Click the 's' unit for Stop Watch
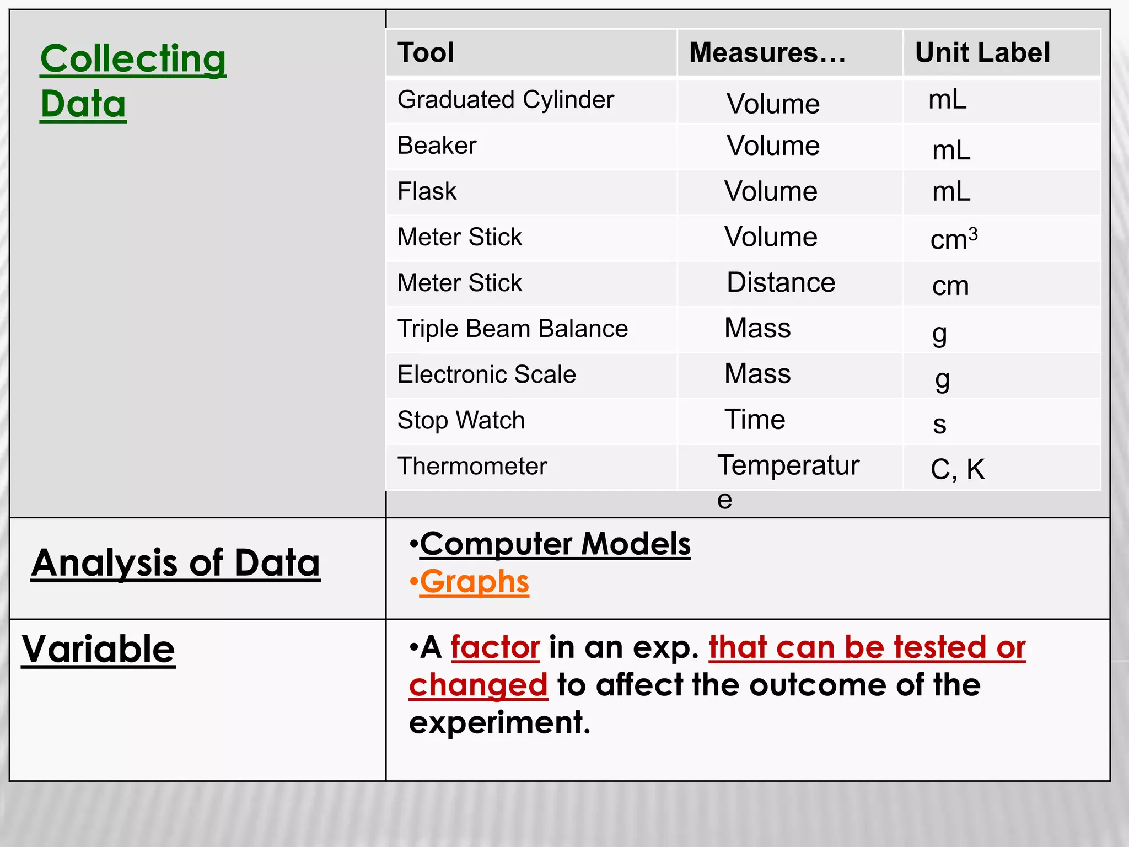The height and width of the screenshot is (847, 1129). tap(940, 425)
